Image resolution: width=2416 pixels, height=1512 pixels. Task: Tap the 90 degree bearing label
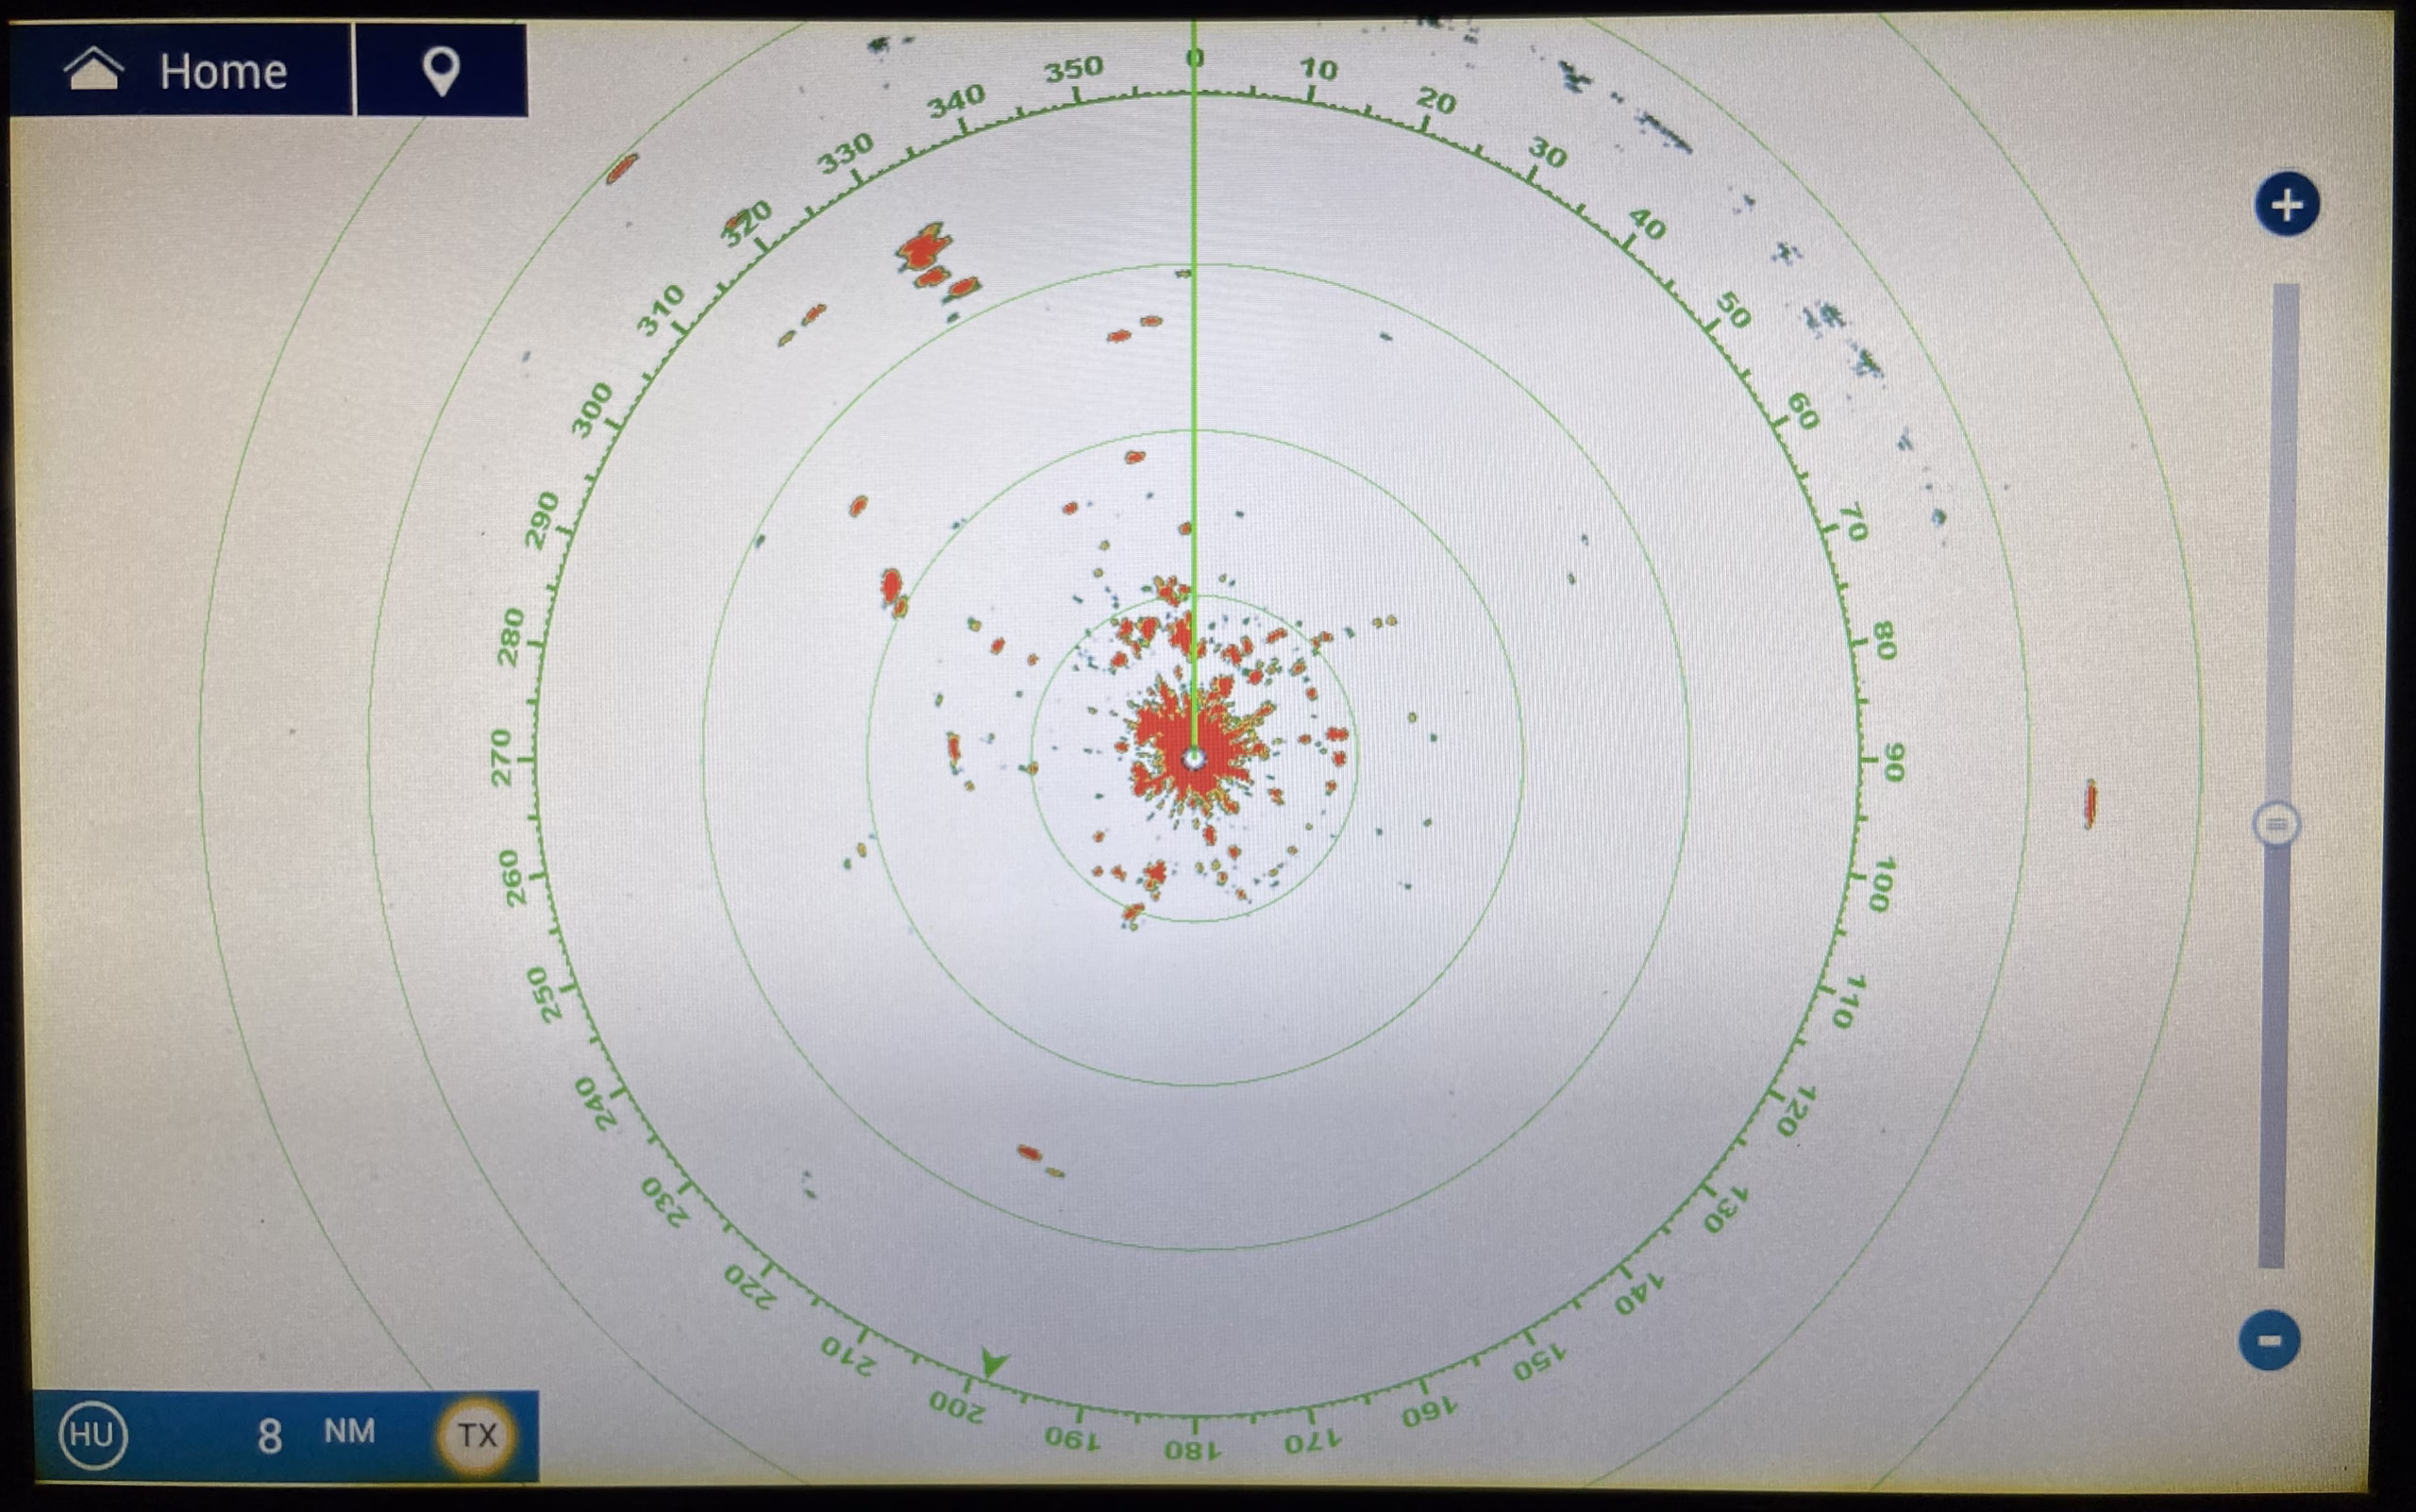click(1894, 761)
